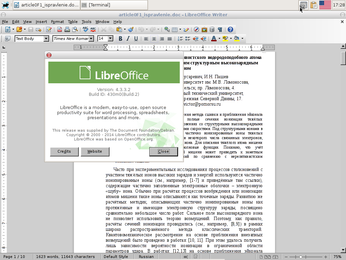Open the Insert menu
346x260 pixels.
tap(41, 22)
